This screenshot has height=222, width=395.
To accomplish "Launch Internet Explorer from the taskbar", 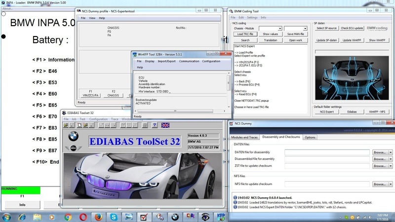I will pyautogui.click(x=22, y=217).
